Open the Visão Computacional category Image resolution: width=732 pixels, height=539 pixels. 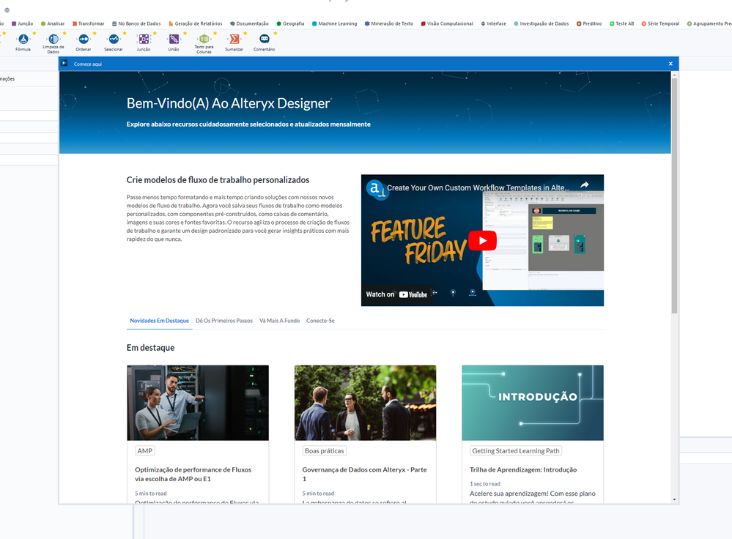click(447, 23)
